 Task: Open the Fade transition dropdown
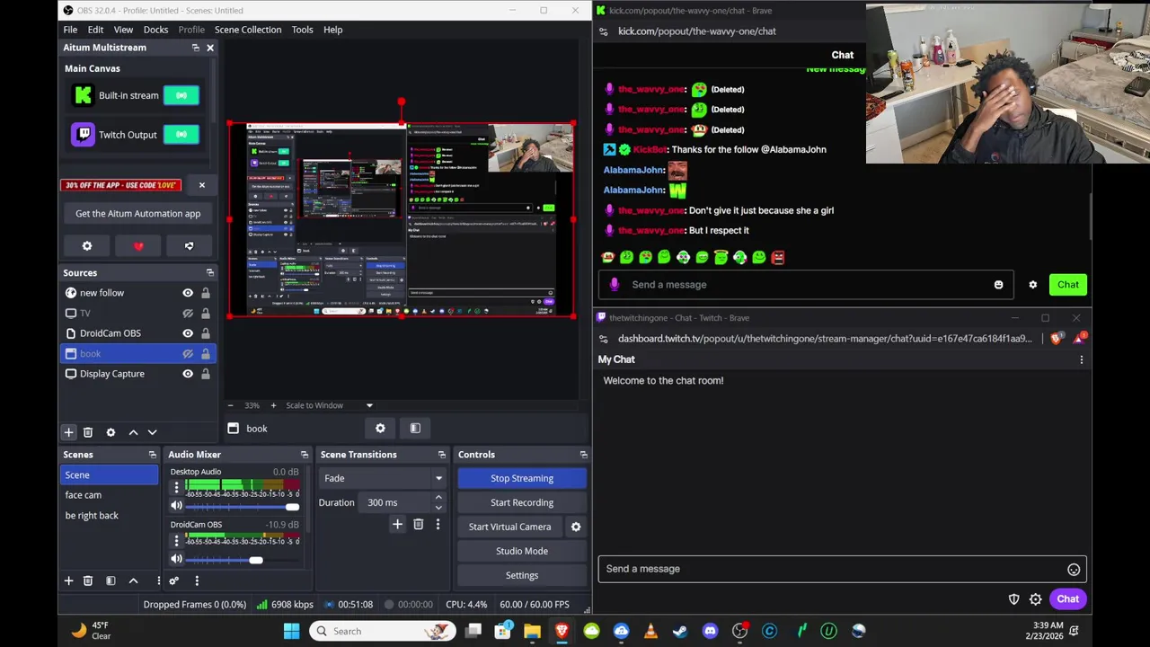pos(384,478)
